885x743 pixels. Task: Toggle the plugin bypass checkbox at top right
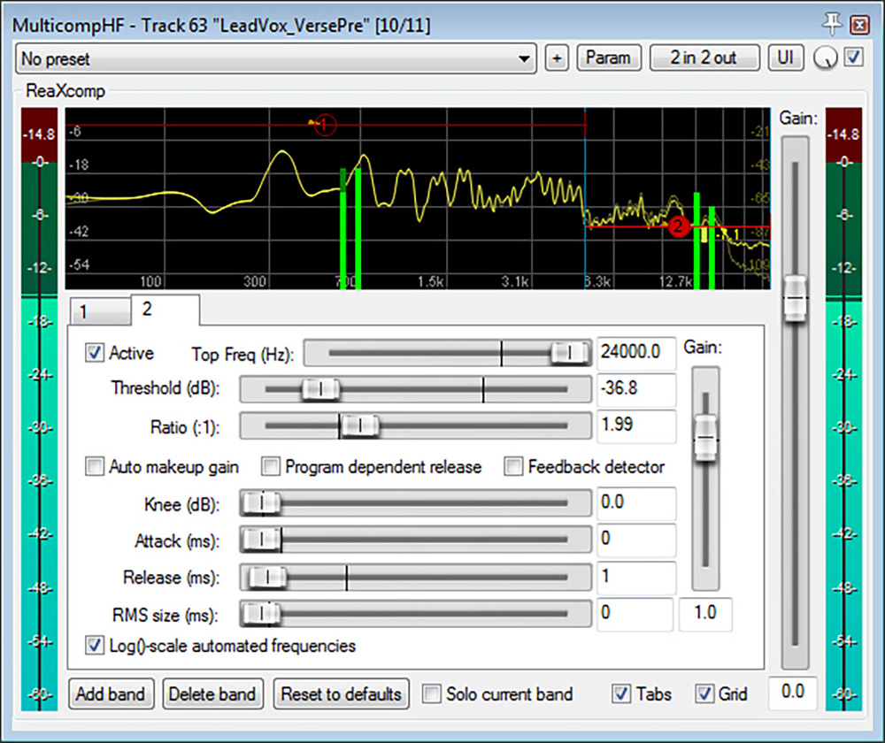click(x=853, y=58)
